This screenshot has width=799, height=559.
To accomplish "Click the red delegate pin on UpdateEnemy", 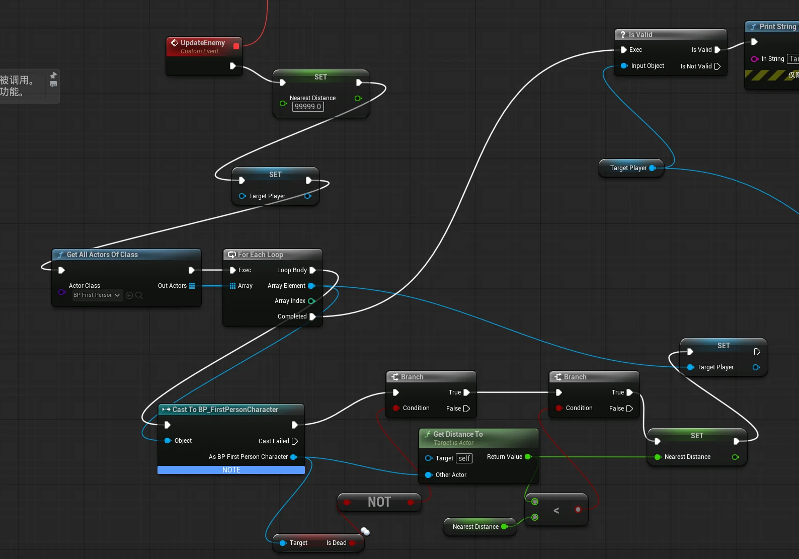I will (236, 46).
